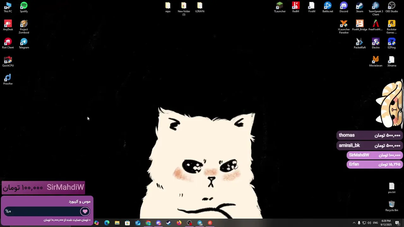Click SirMahdiW in the donor list
404x227 pixels.
coord(375,155)
